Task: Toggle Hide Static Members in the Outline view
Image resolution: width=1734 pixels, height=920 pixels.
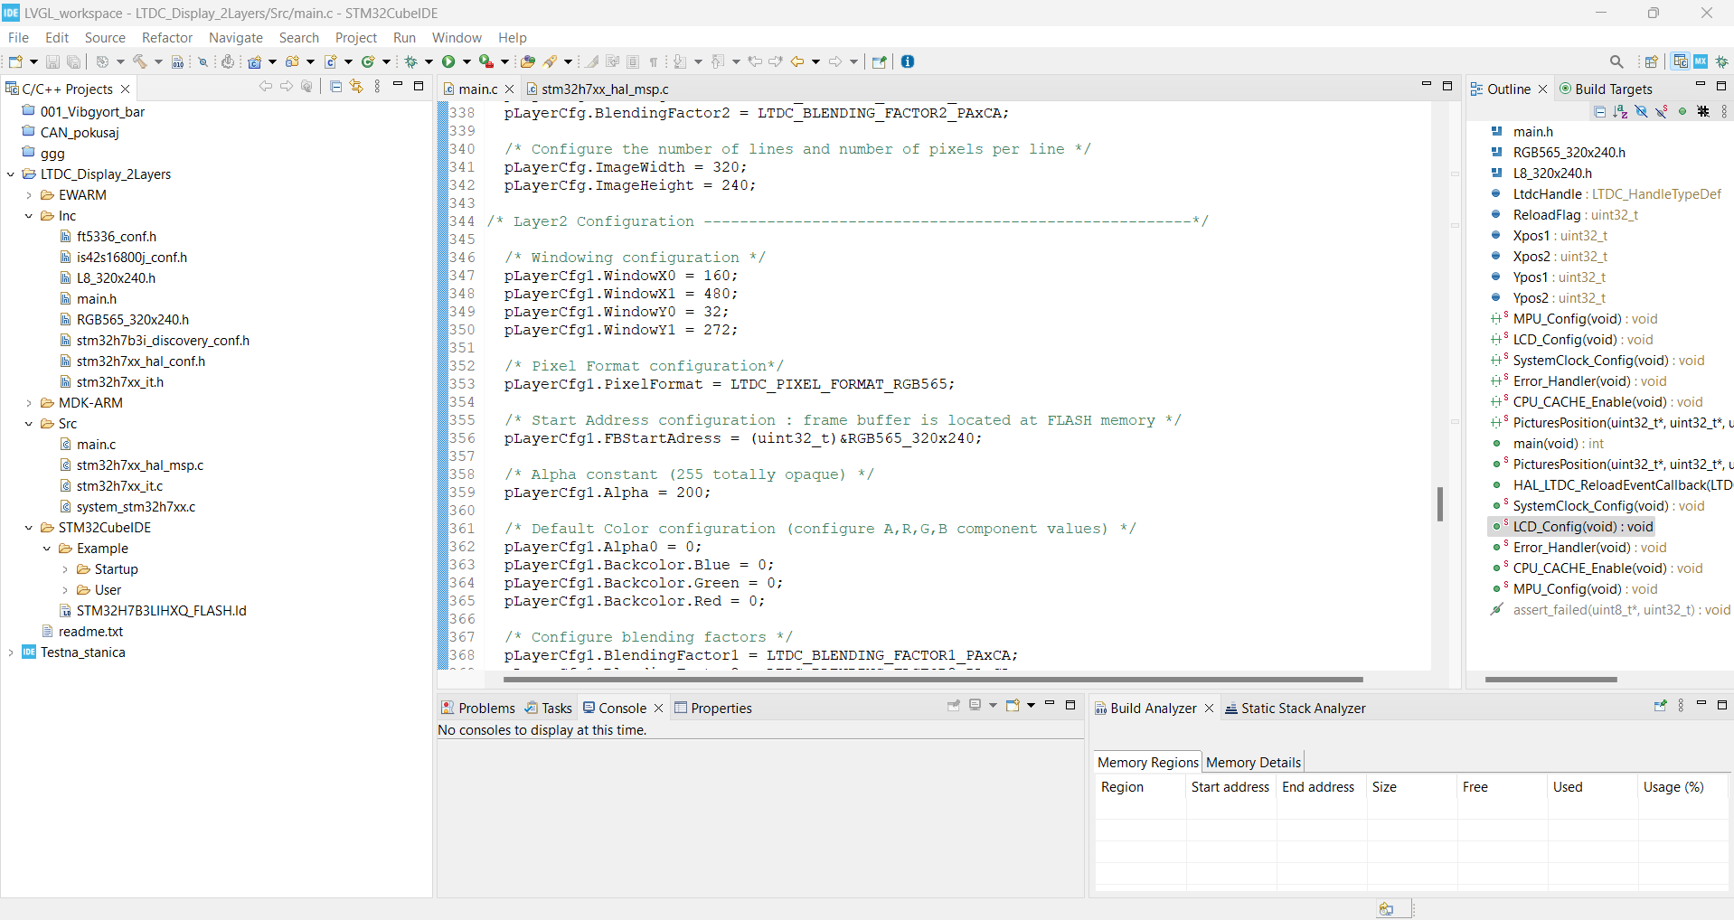Action: coord(1662,111)
